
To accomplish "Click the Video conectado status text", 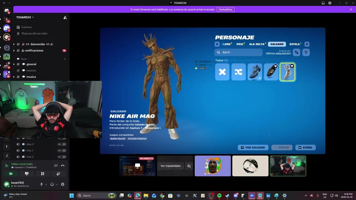I will click(22, 164).
